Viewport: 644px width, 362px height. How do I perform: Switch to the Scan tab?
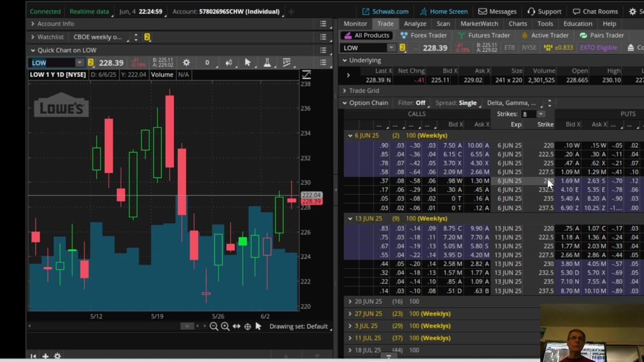point(443,24)
